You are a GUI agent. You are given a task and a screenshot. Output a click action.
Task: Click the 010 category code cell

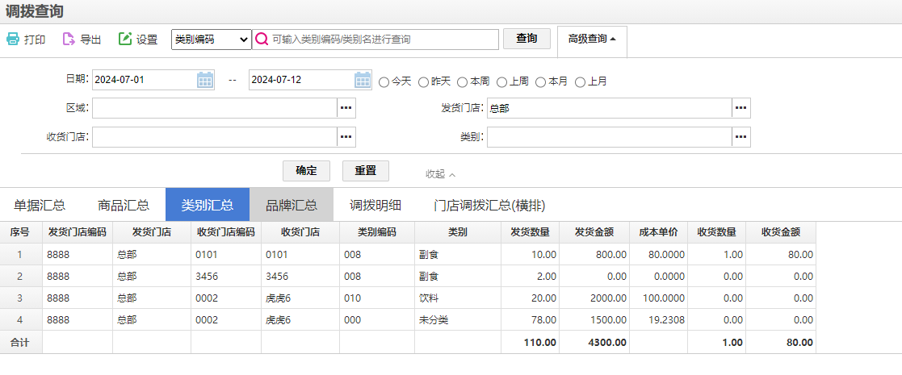tap(377, 298)
